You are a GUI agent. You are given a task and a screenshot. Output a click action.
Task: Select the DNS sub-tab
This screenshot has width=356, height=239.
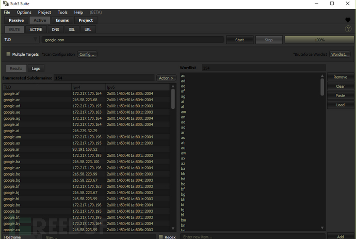[55, 29]
